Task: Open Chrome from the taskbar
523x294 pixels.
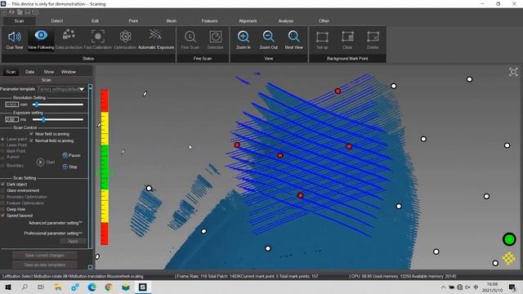Action: point(109,287)
